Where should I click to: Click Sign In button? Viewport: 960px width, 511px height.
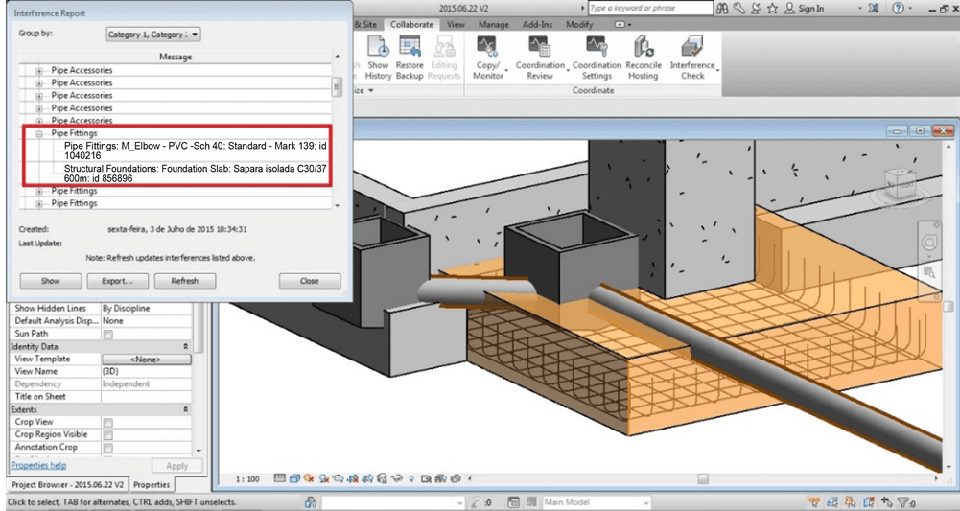coord(805,8)
